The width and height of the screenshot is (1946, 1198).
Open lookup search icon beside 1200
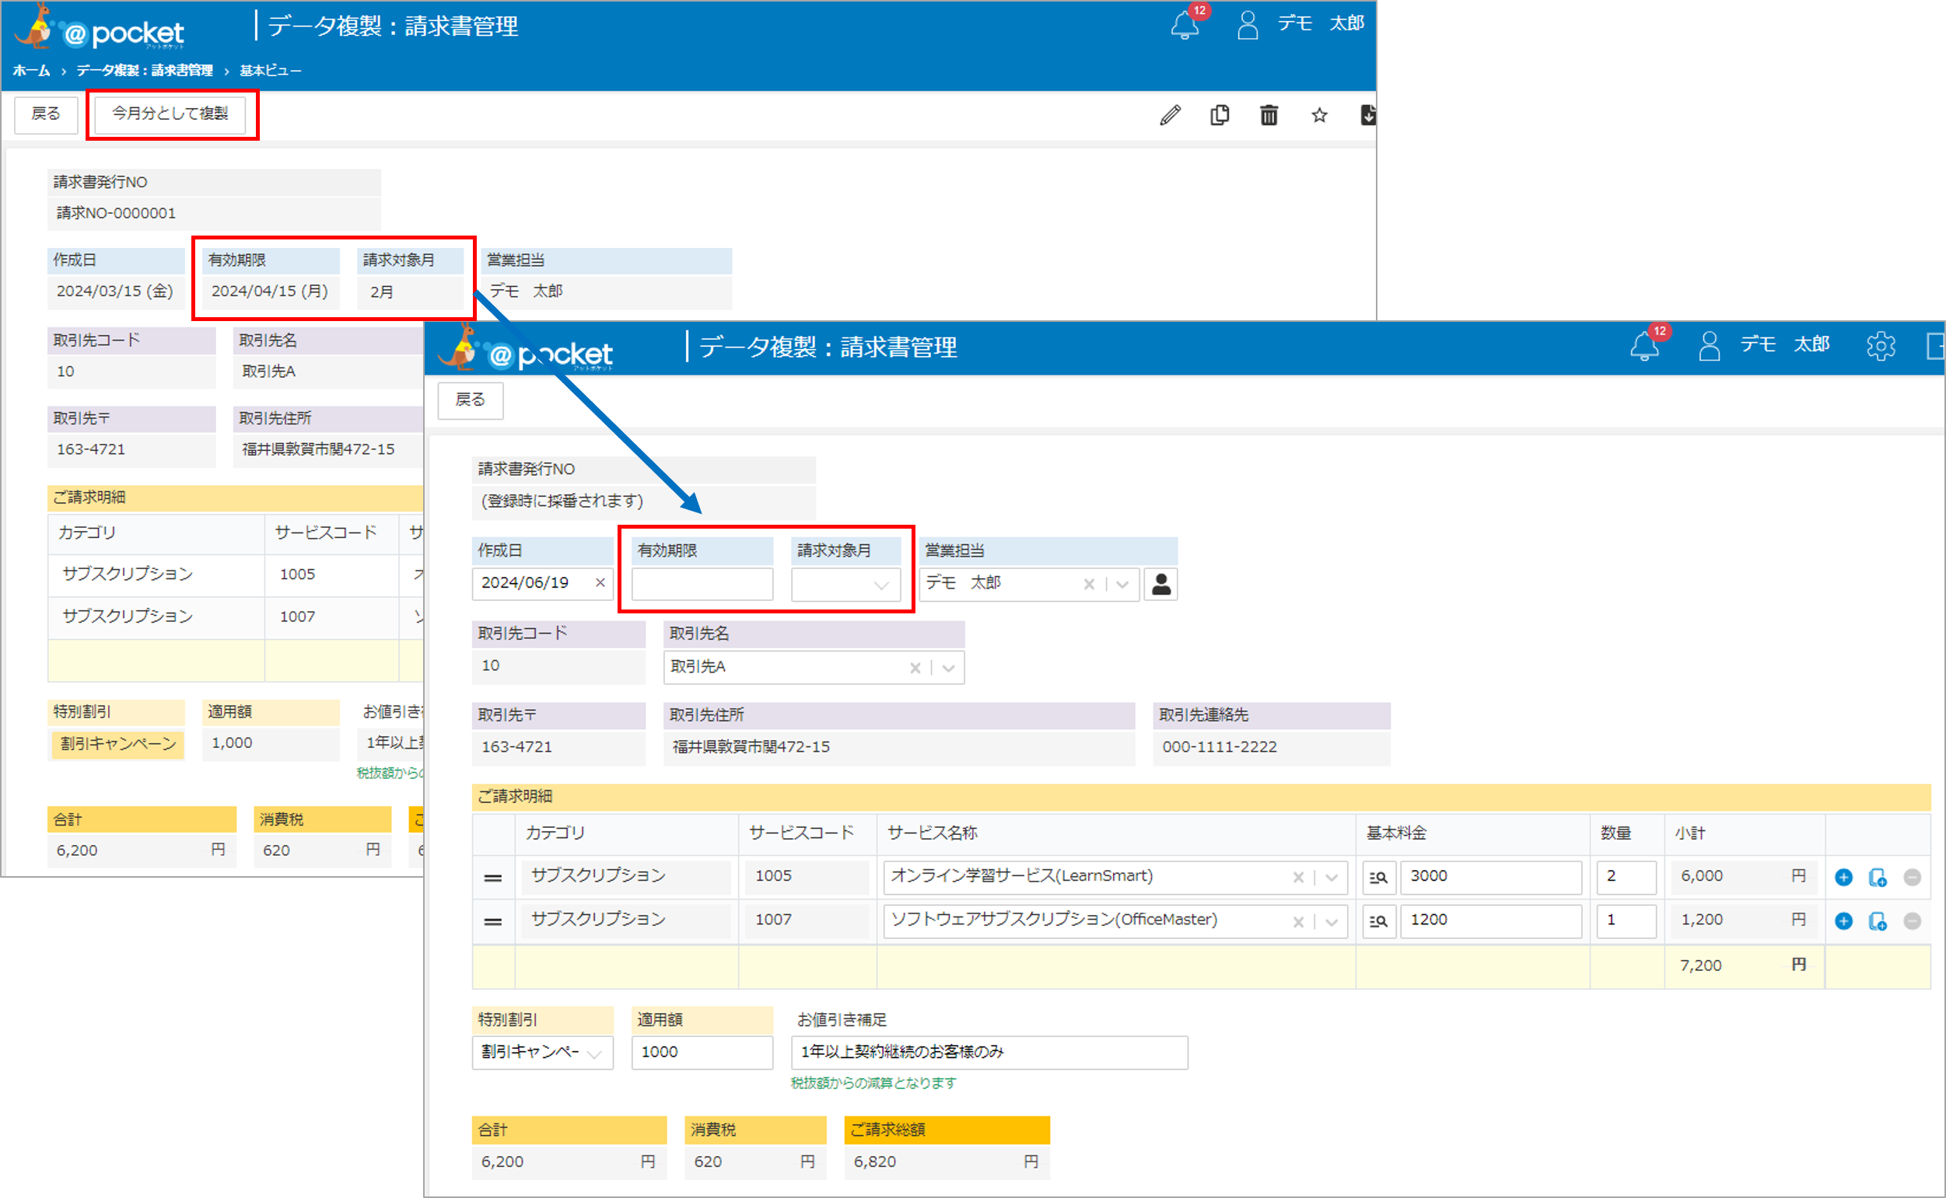1378,920
